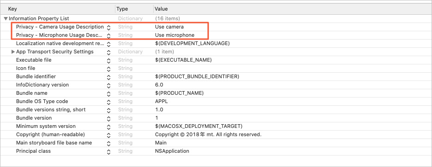Click the $(MACOSX_DEPLOYMENT_TARGET) value

(198, 127)
